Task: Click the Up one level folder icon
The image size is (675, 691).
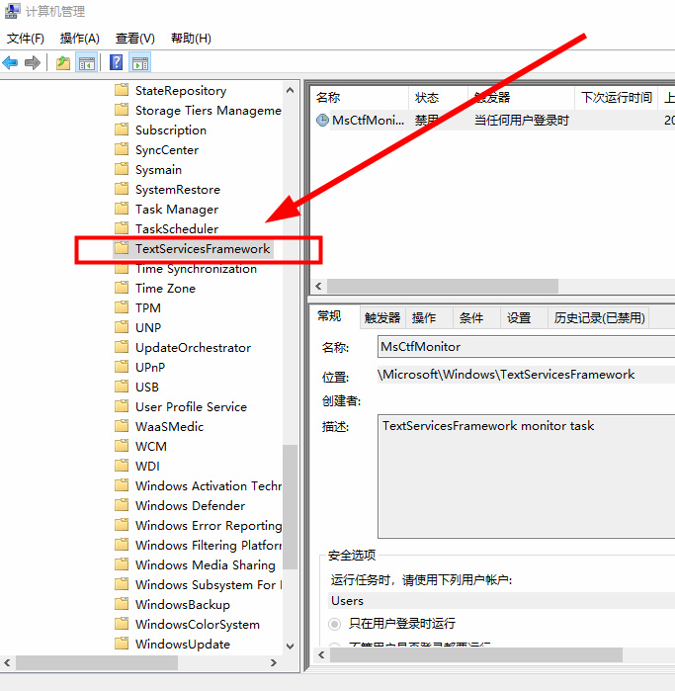Action: point(63,63)
